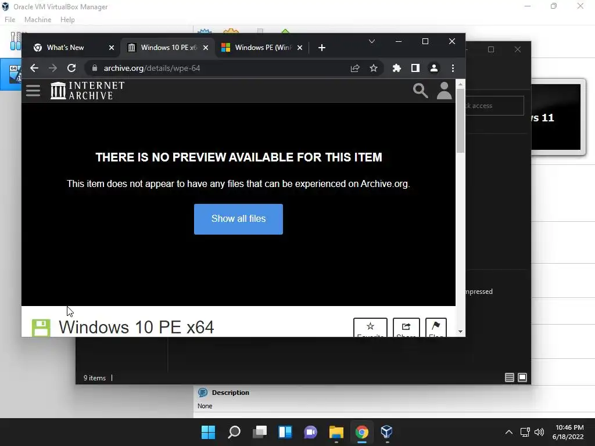Click Show all files button
Image resolution: width=595 pixels, height=446 pixels.
pos(238,219)
